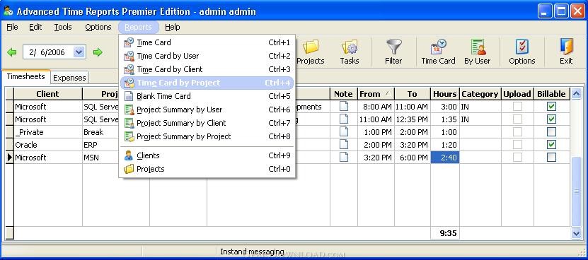Choose Project Summary by User report
The image size is (588, 260).
(207, 110)
